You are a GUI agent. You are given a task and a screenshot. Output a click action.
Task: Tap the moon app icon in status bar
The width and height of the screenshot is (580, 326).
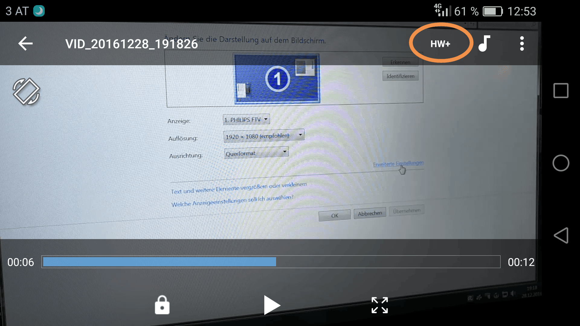pyautogui.click(x=39, y=11)
